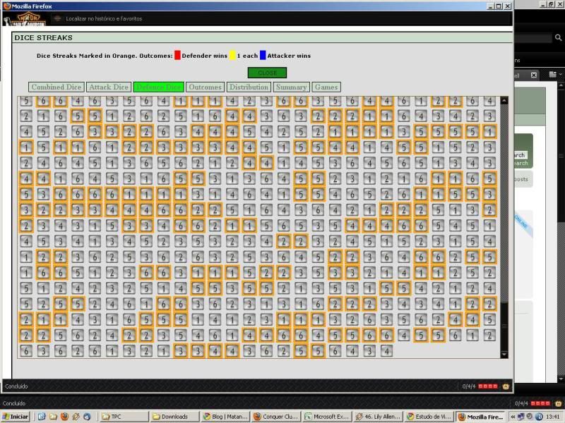Click the dice grid vertical scrollbar thumb
Image resolution: width=565 pixels, height=423 pixels.
click(x=504, y=326)
